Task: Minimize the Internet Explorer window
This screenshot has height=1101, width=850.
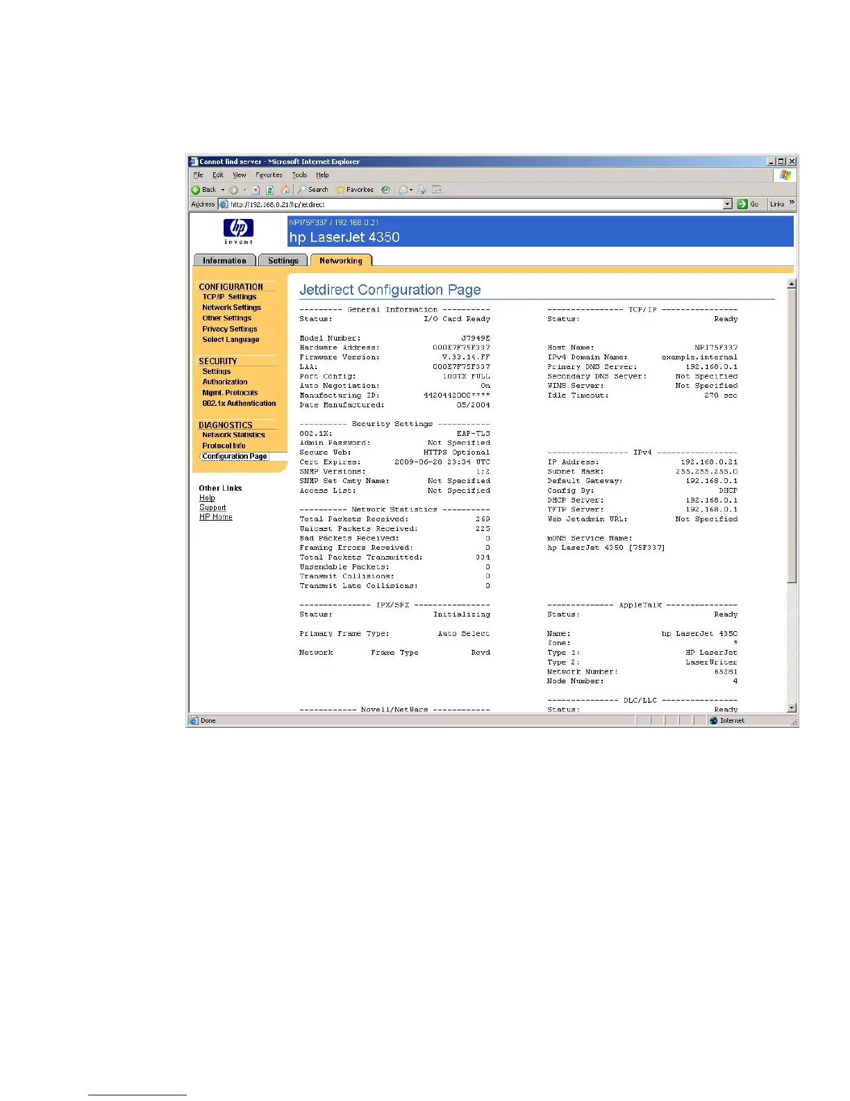Action: [772, 161]
